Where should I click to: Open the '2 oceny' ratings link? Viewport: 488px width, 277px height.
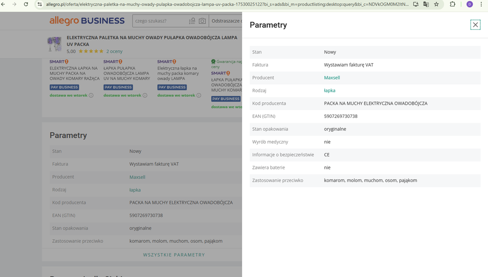pos(114,51)
